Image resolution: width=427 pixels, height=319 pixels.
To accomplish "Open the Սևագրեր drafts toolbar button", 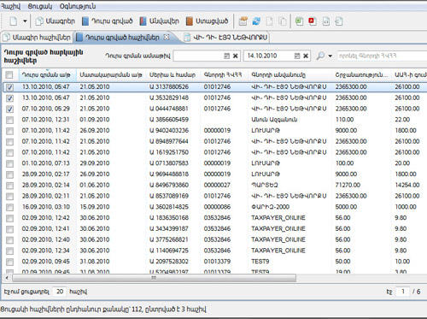I will coord(55,21).
